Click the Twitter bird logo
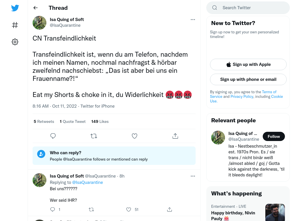This screenshot has height=221, width=295. 15,8
